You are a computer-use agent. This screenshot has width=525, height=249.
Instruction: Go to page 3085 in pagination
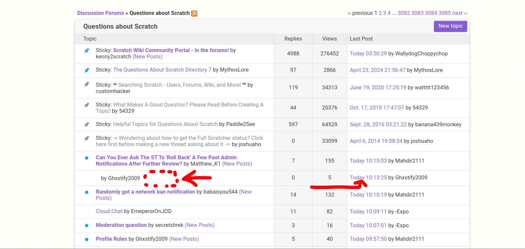445,13
